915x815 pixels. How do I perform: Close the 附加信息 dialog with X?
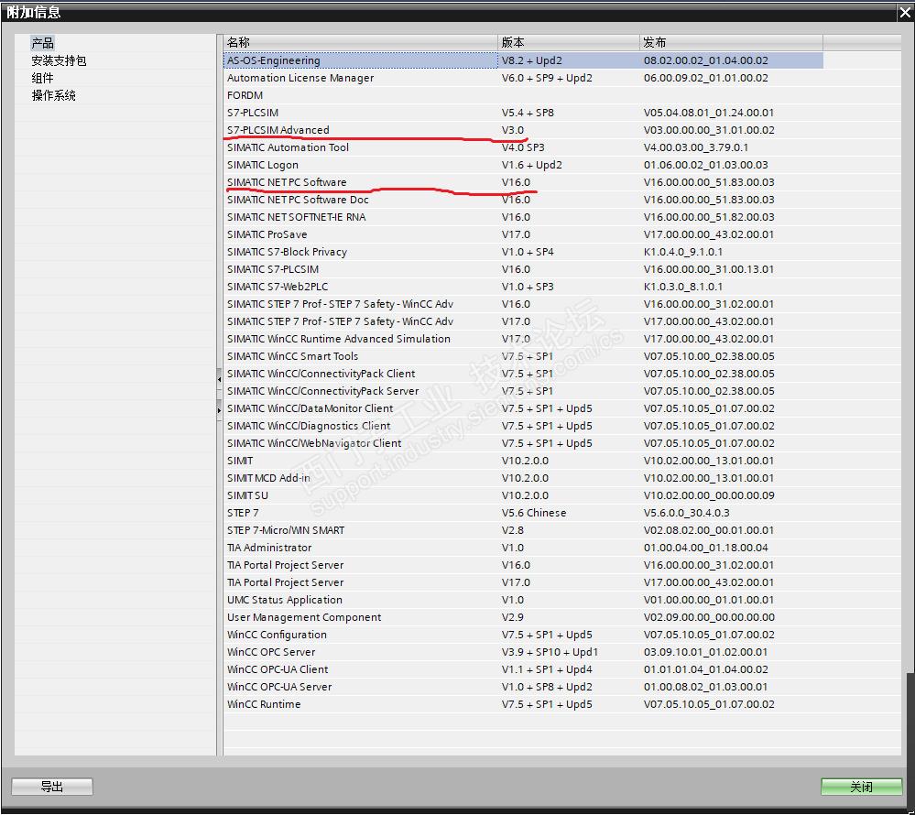[x=905, y=12]
